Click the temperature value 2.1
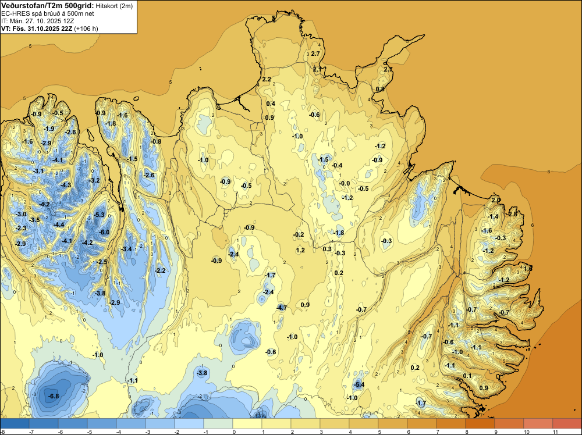 [x=317, y=69]
